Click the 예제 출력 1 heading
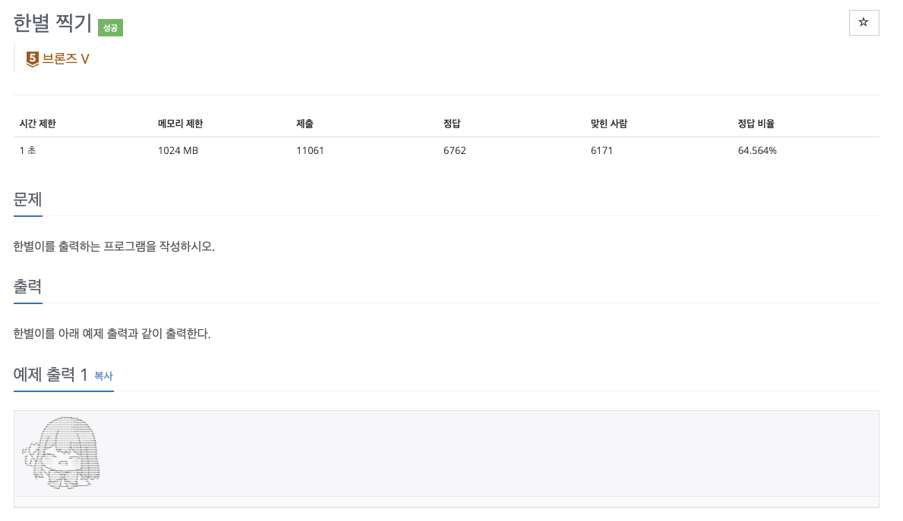The height and width of the screenshot is (521, 903). point(51,374)
